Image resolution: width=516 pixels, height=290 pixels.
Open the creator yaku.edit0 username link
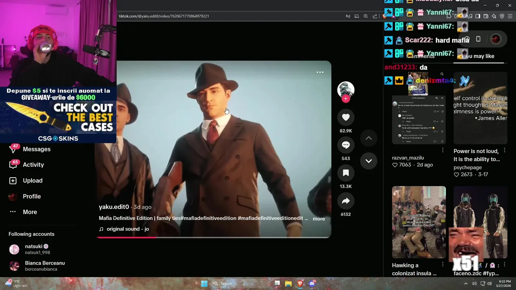pyautogui.click(x=114, y=207)
